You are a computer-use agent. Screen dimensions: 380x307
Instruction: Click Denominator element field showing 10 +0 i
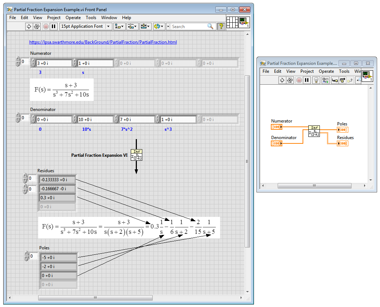point(95,120)
